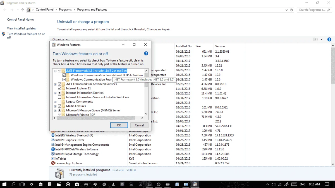Open the Windows Start menu
This screenshot has height=188, width=335.
tap(4, 184)
